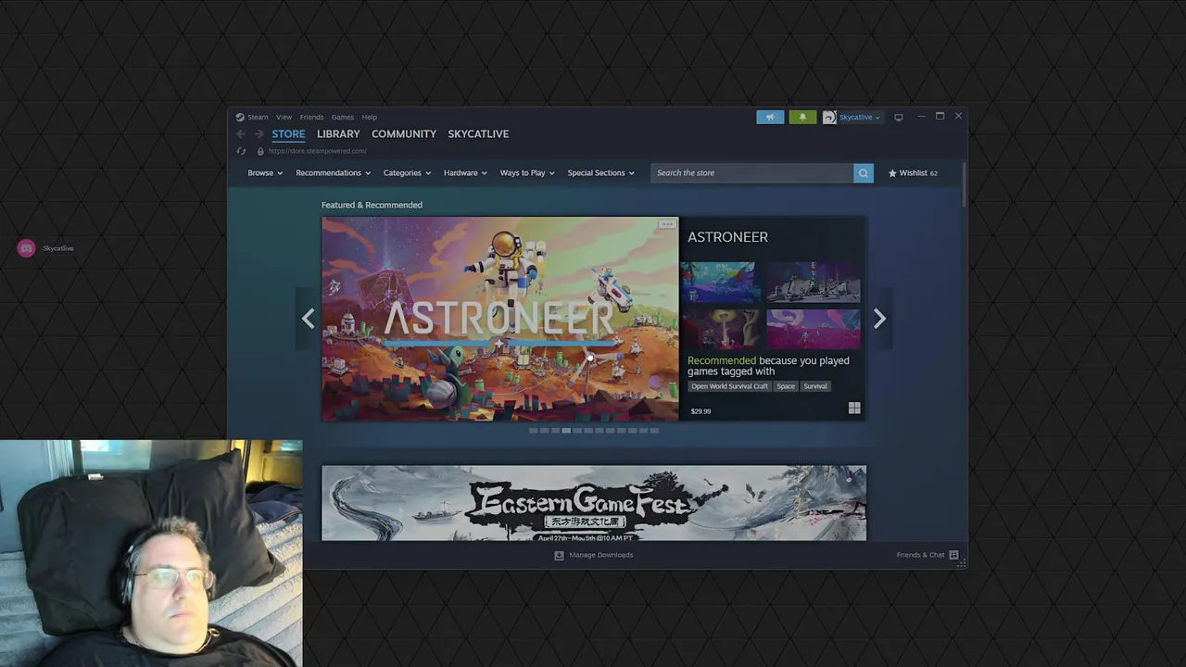Open the green notification bell

(x=802, y=117)
